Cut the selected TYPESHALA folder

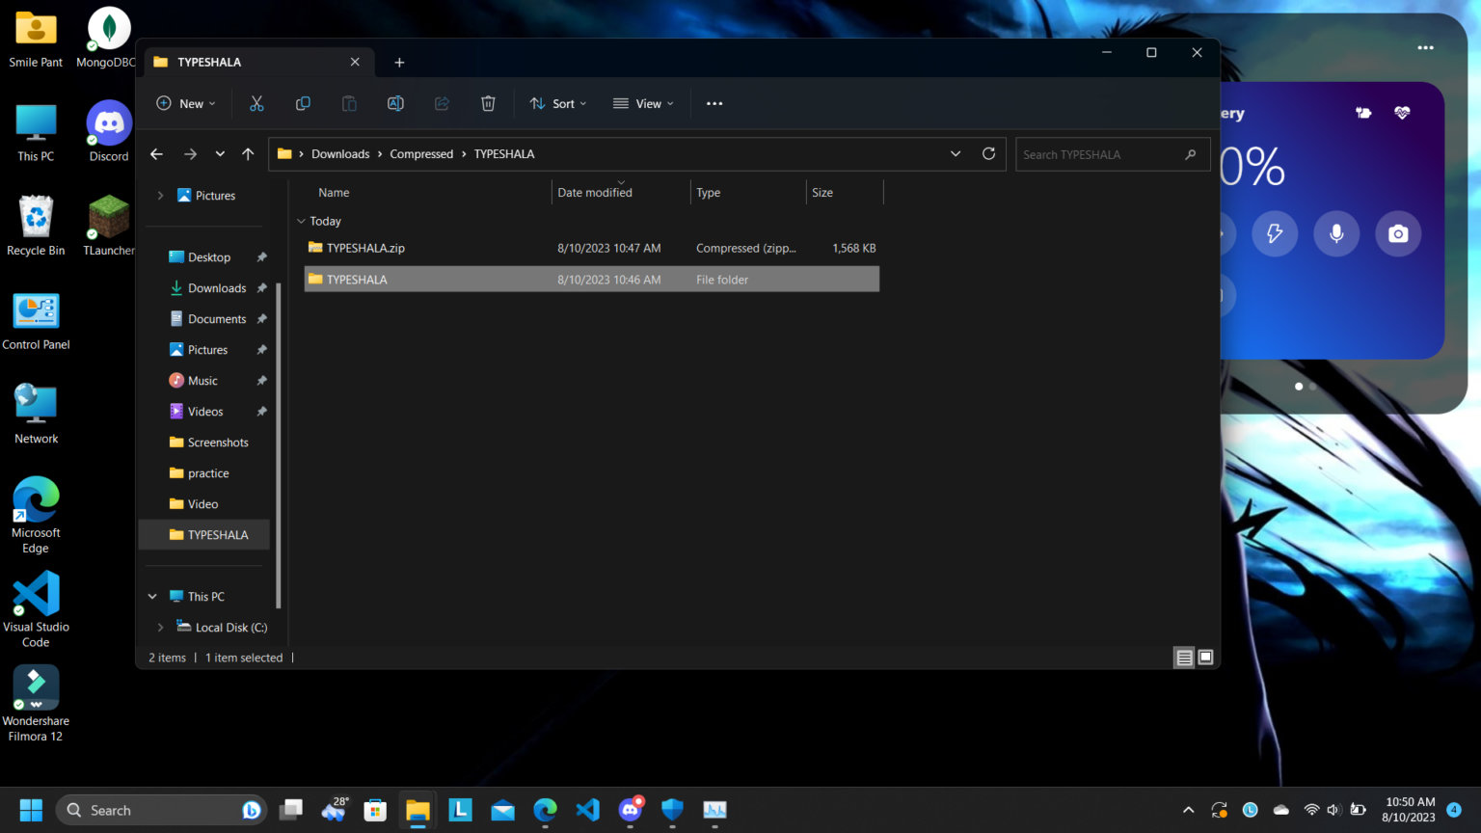256,103
